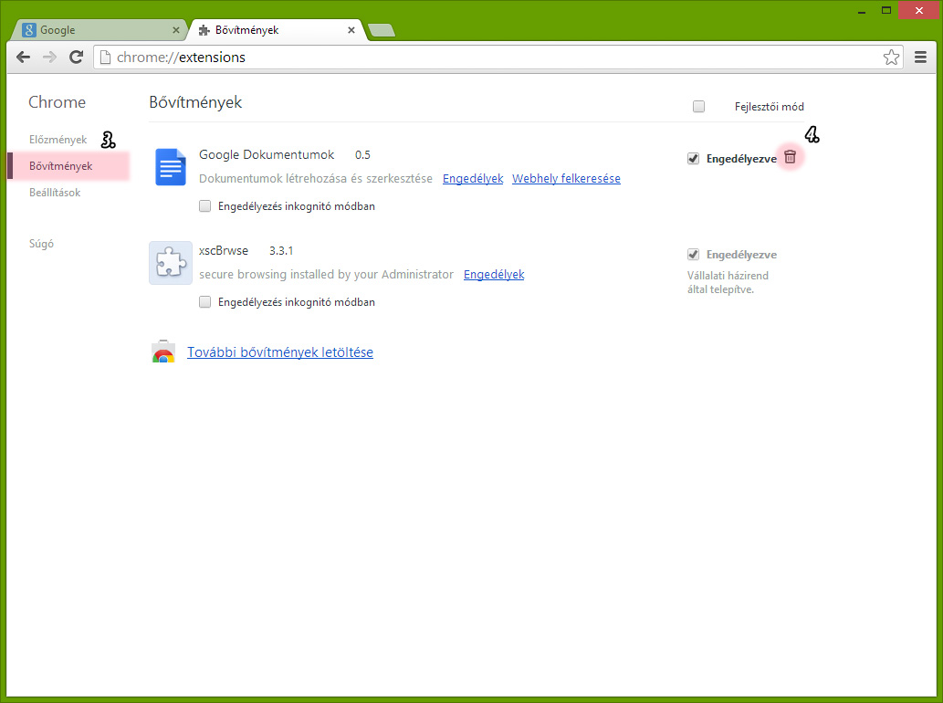Open the Webhely felkeresése link
This screenshot has width=943, height=703.
(566, 179)
